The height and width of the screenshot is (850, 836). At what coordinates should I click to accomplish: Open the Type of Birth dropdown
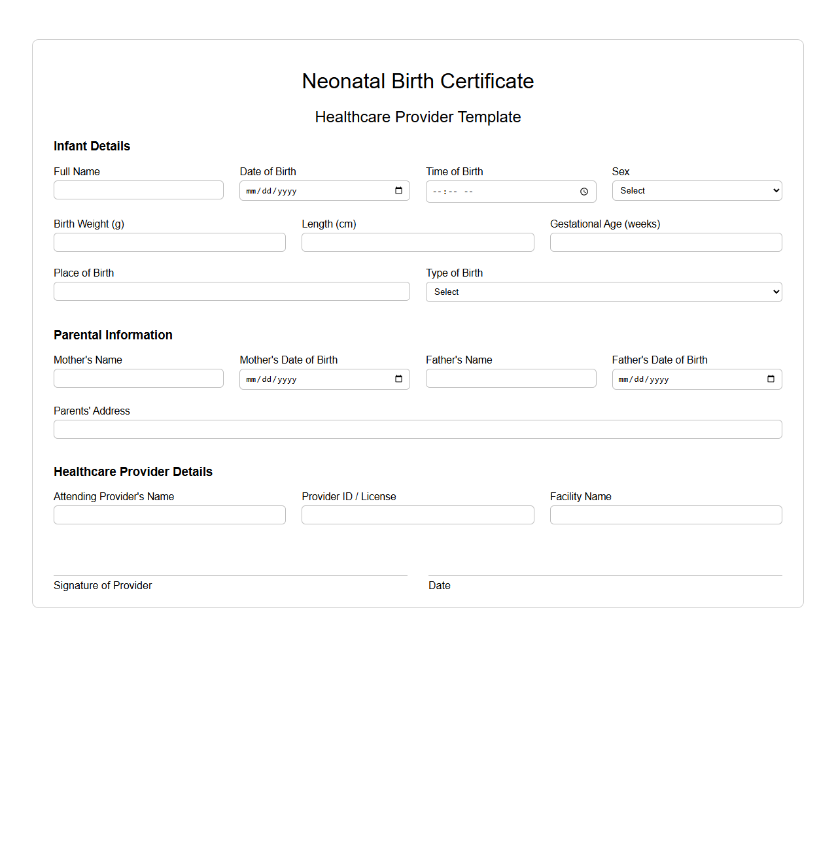603,292
